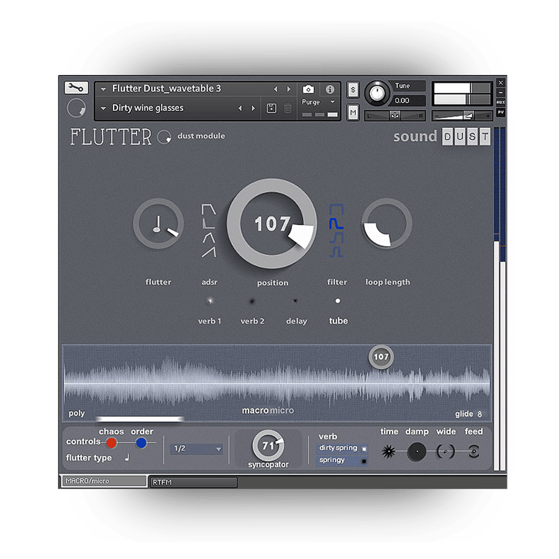The image size is (559, 559).
Task: Toggle the Mute M button
Action: (x=353, y=112)
